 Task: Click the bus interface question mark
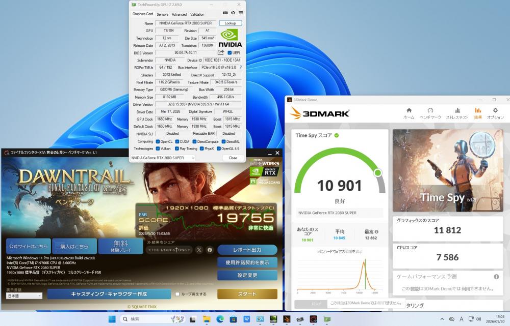241,68
